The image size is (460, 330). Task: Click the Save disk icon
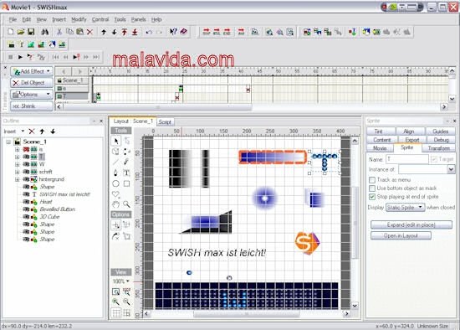click(31, 32)
